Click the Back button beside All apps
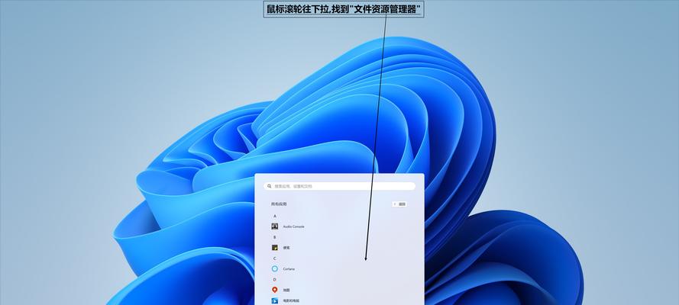The width and height of the screenshot is (679, 305). (x=399, y=204)
